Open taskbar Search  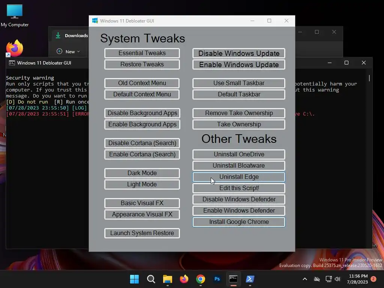coord(151,279)
